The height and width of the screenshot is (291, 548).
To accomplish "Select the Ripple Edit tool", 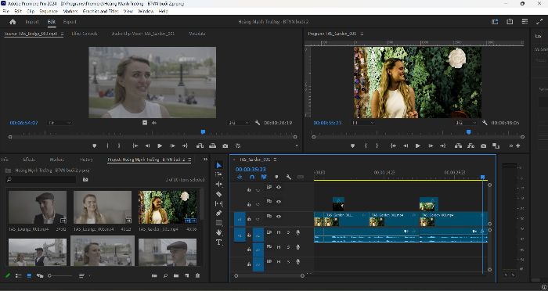I will click(x=218, y=184).
